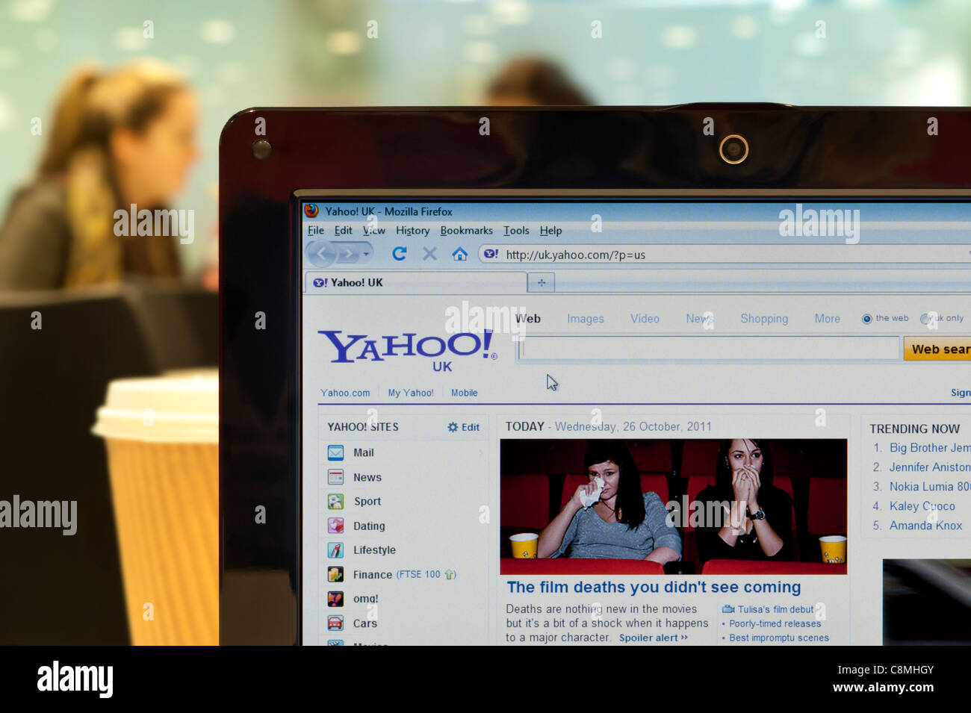Open the Dating site link

(x=369, y=526)
